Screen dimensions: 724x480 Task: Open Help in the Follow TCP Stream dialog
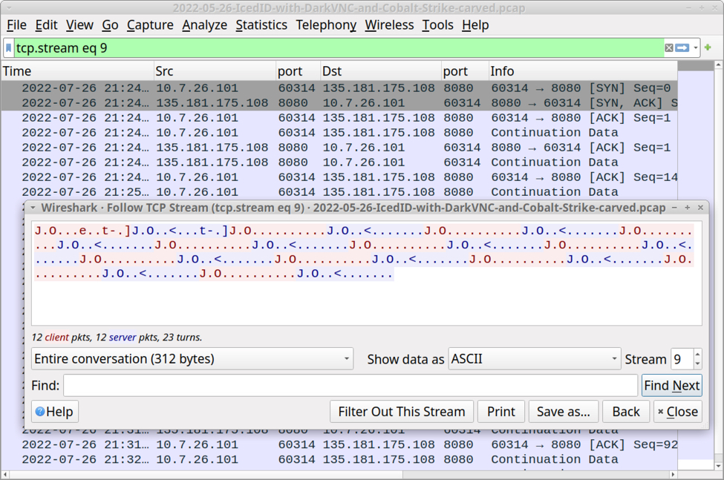[x=55, y=411]
